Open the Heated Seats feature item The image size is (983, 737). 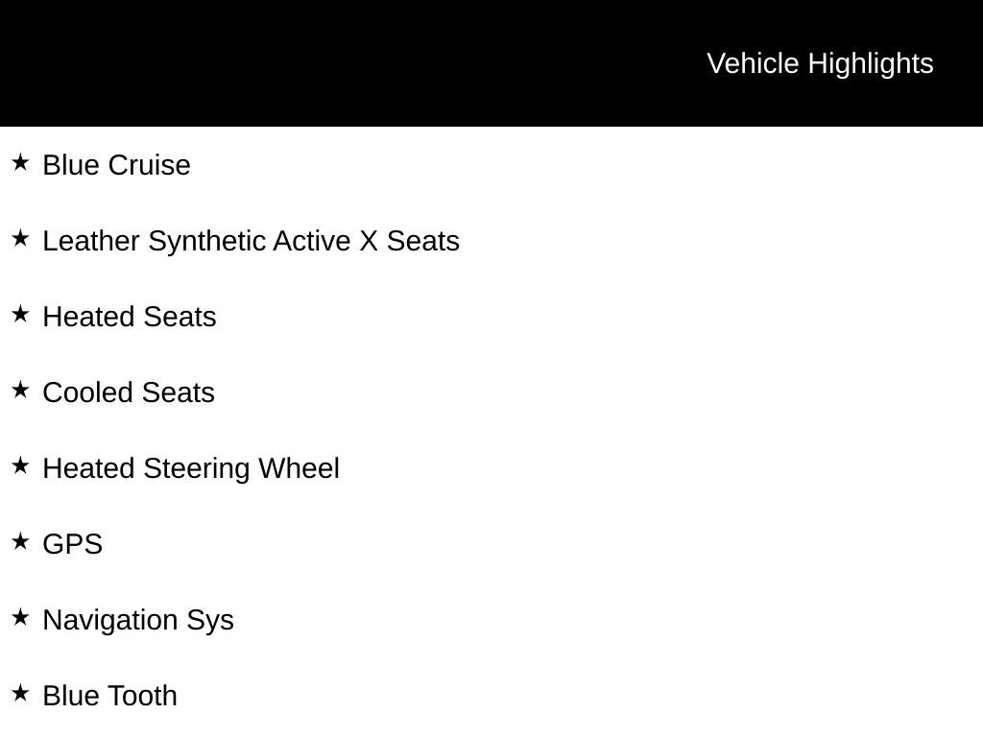coord(130,317)
